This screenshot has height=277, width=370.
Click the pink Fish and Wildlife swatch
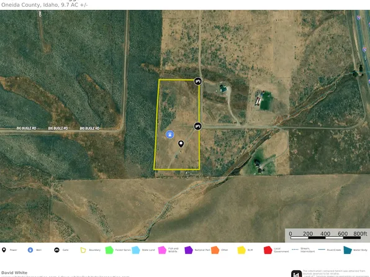point(162,250)
